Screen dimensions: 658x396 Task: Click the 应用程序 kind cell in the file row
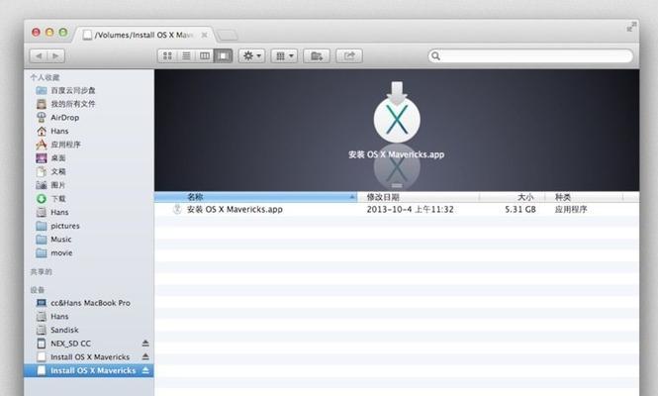point(571,209)
